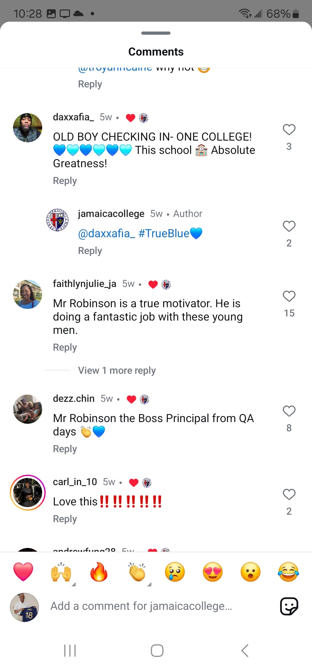Like faithlynjulie_ja's Mr Robinson comment
Image resolution: width=312 pixels, height=670 pixels.
[289, 296]
